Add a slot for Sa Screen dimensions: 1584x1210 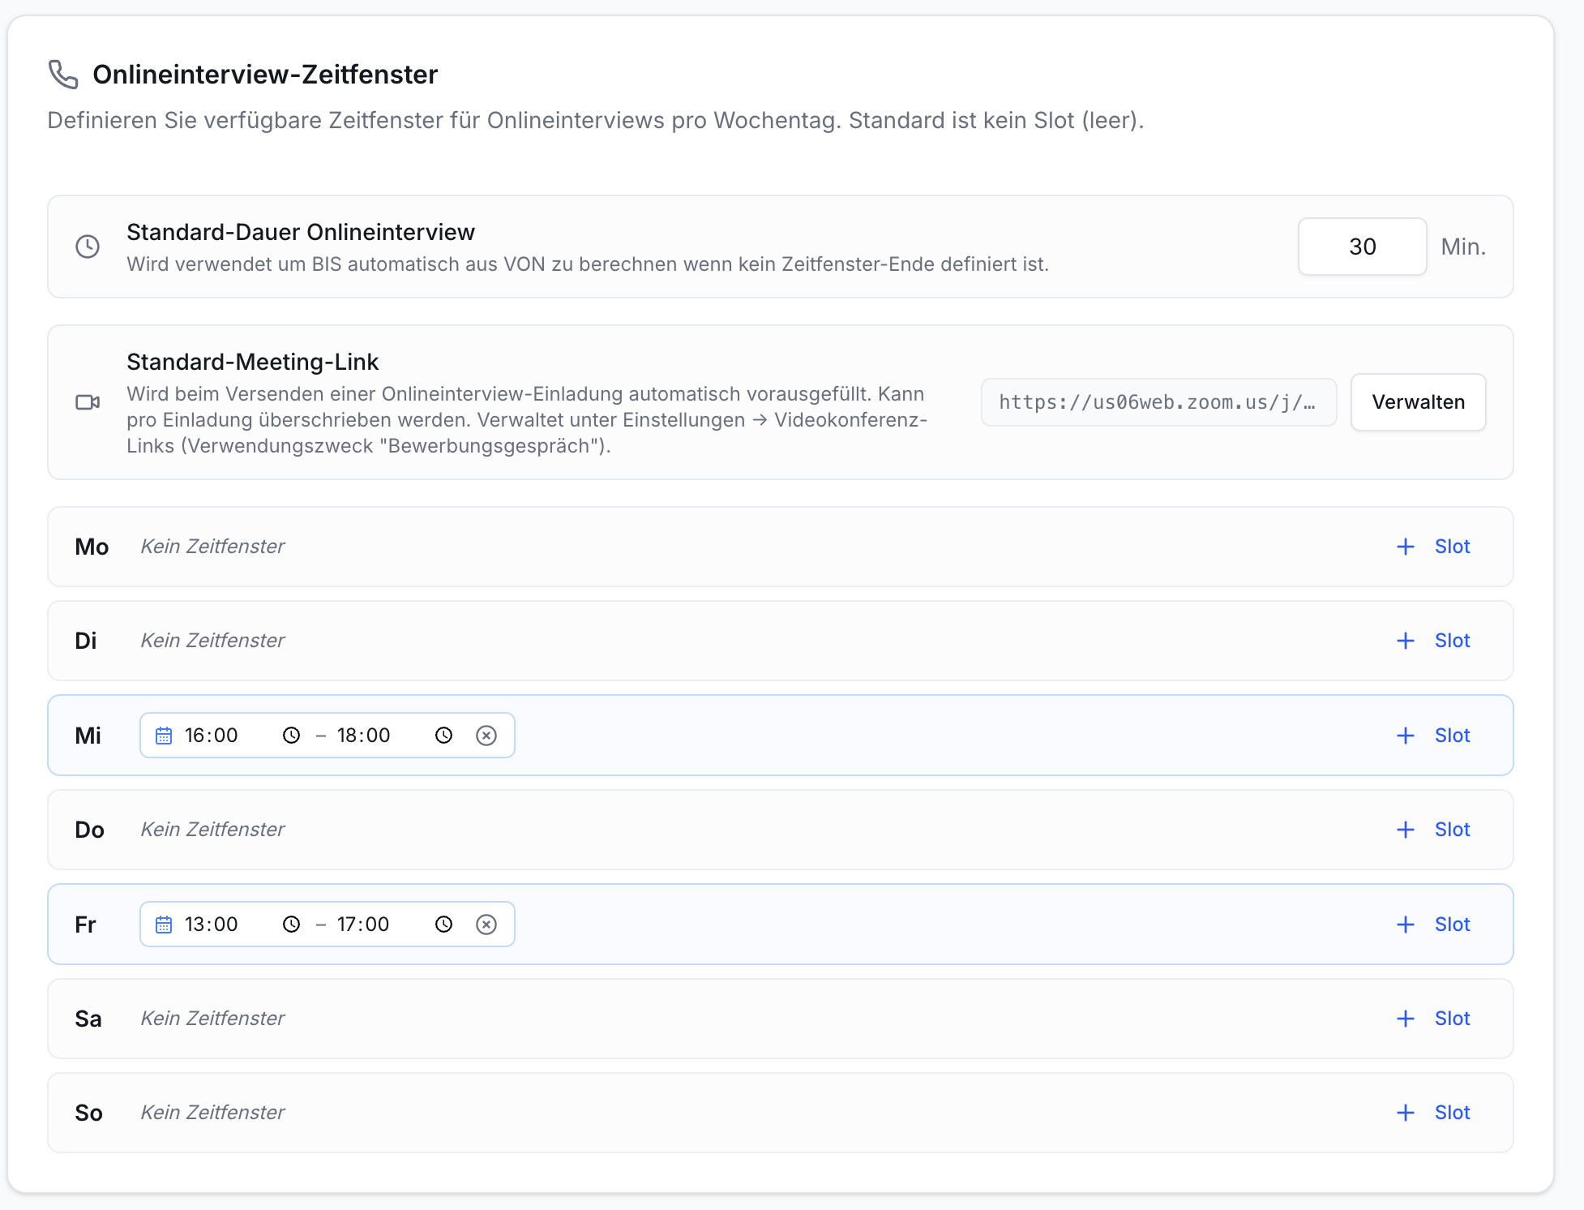pyautogui.click(x=1433, y=1019)
